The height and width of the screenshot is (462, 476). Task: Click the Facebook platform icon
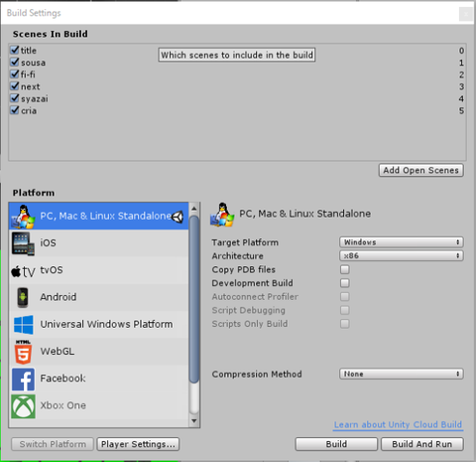coord(23,380)
